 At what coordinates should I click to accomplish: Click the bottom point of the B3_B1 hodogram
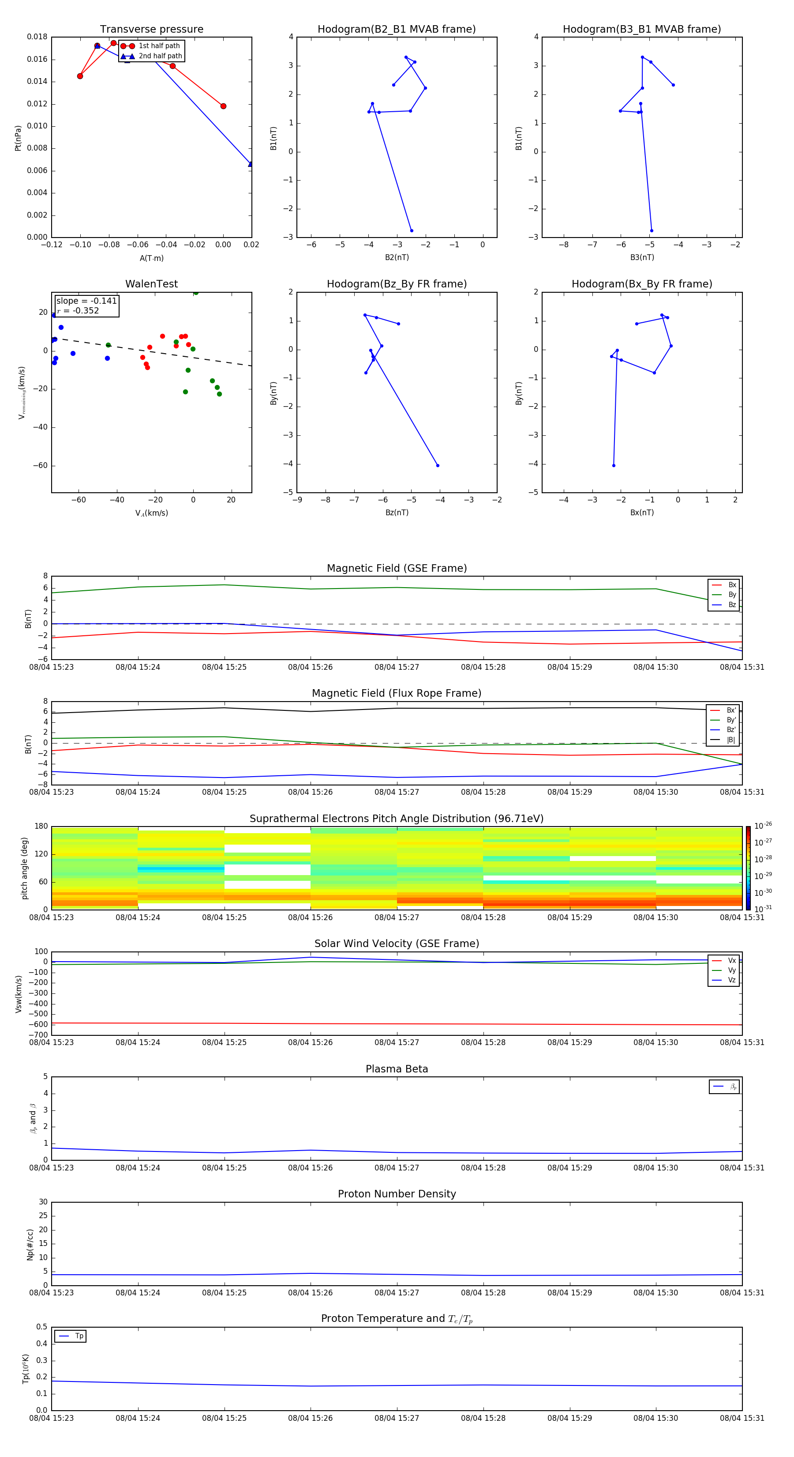tap(651, 231)
